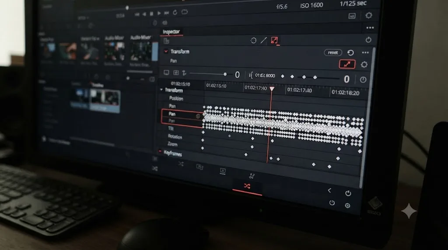
Task: Select the Zoom row in keyframe list
Action: [172, 144]
